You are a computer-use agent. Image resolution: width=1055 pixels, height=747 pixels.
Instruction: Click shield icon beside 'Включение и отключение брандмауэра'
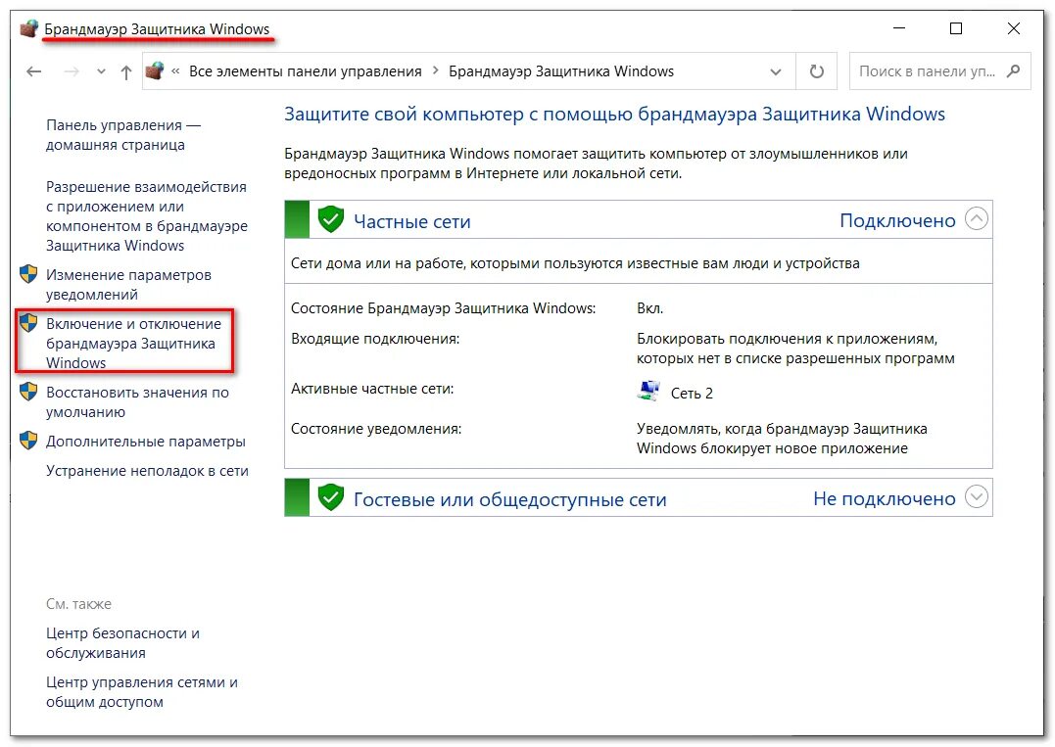pos(28,323)
